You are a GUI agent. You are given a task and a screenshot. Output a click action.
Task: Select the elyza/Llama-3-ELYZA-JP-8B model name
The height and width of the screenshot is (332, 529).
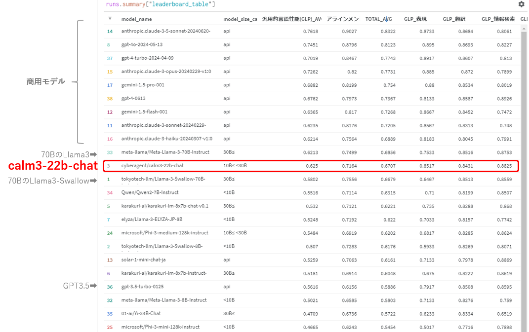(x=152, y=220)
